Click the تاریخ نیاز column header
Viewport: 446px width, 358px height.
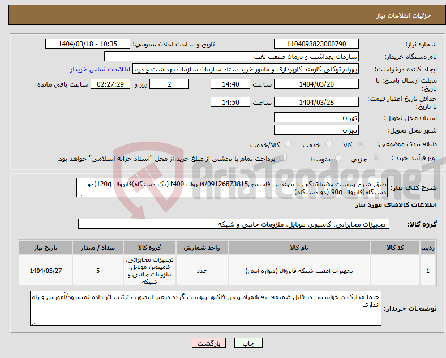45,248
